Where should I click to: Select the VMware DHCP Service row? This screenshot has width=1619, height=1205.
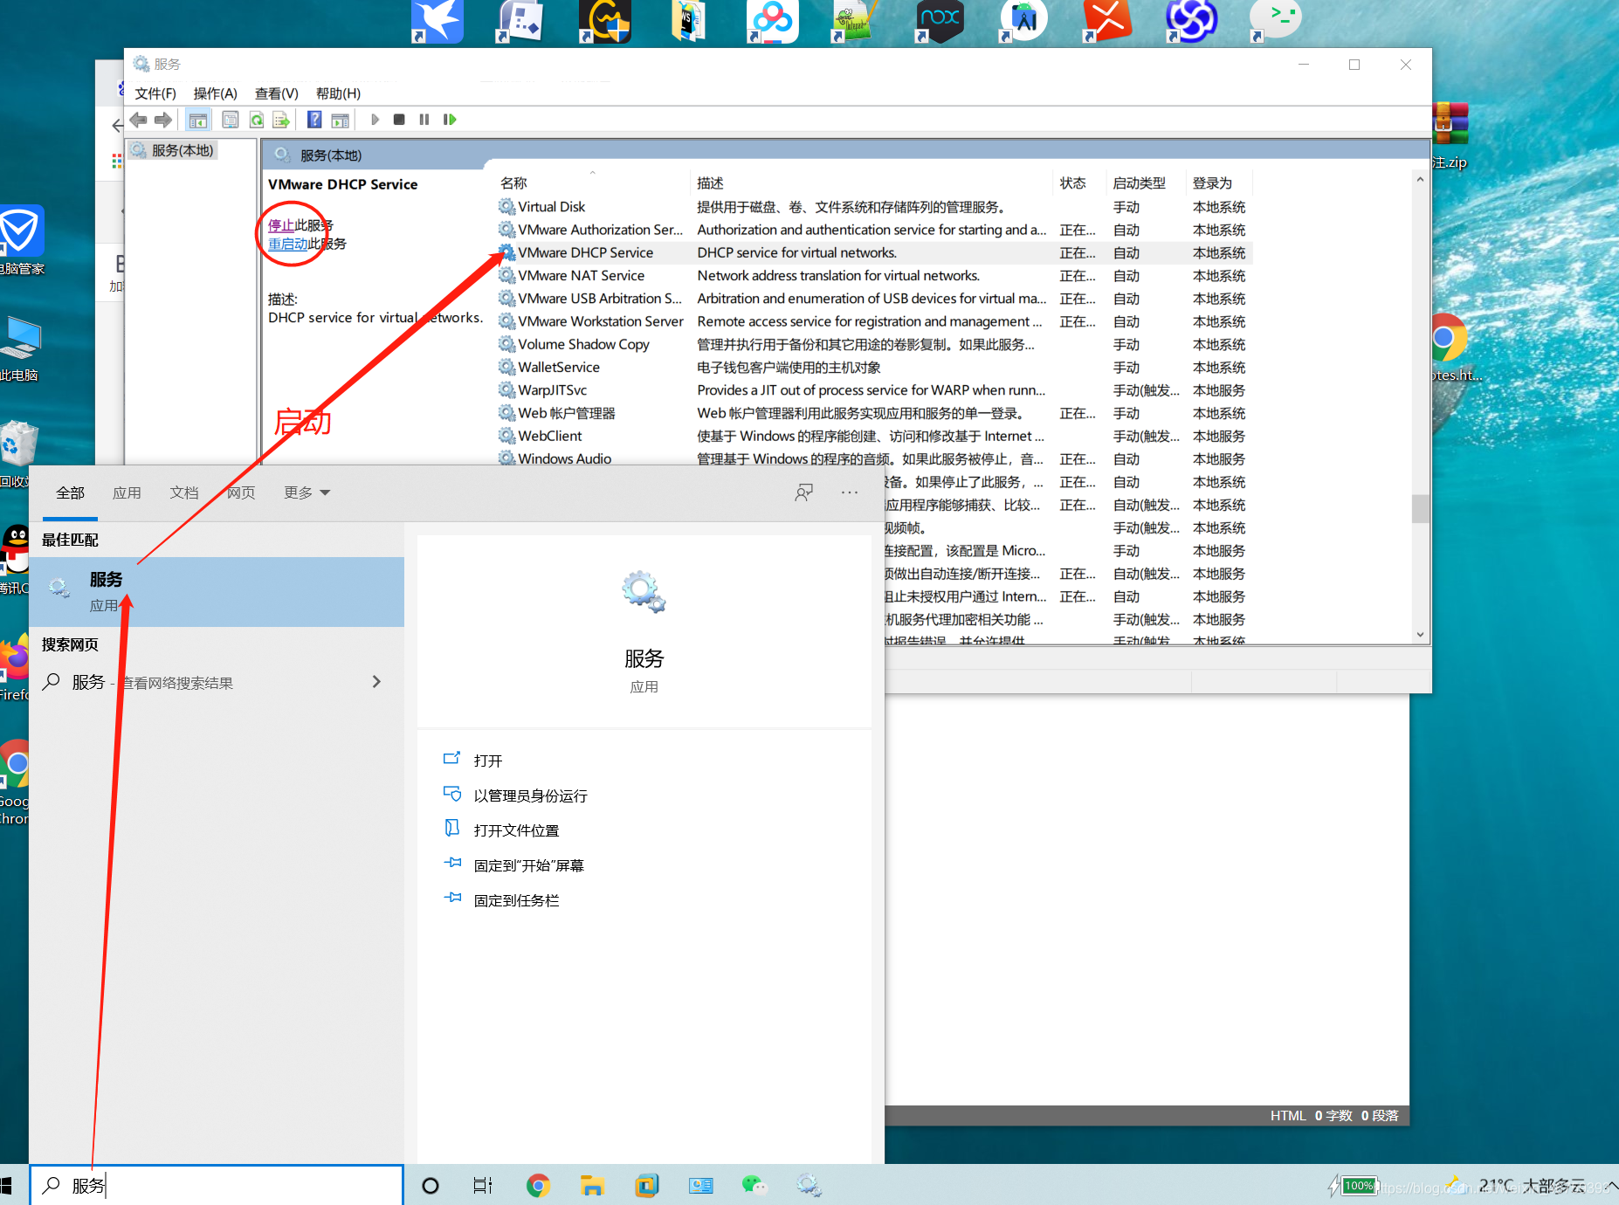[873, 252]
